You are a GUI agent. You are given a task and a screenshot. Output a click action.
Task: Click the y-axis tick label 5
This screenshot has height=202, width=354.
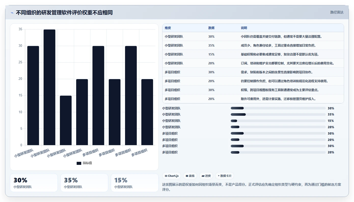pos(21,128)
